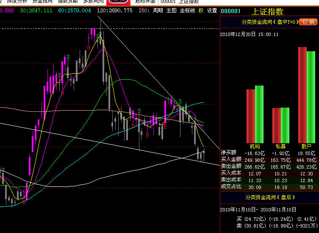
Task: Click the 分类资金流向 (盘后) section header
Action: pyautogui.click(x=269, y=197)
